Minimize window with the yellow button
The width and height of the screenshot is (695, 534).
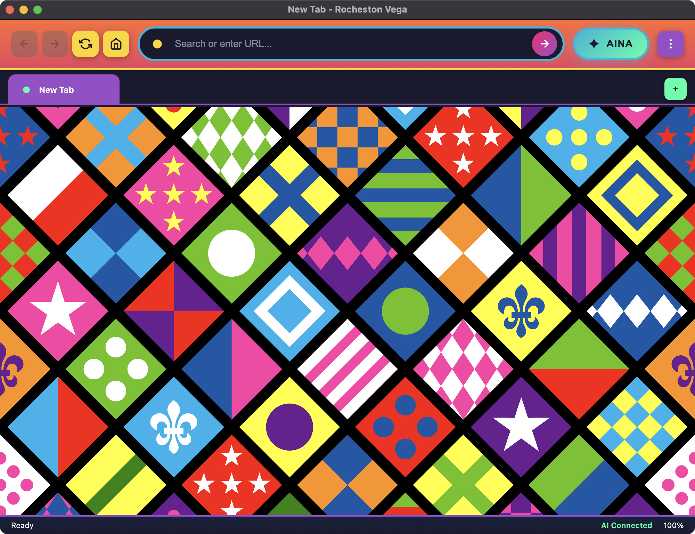point(24,10)
